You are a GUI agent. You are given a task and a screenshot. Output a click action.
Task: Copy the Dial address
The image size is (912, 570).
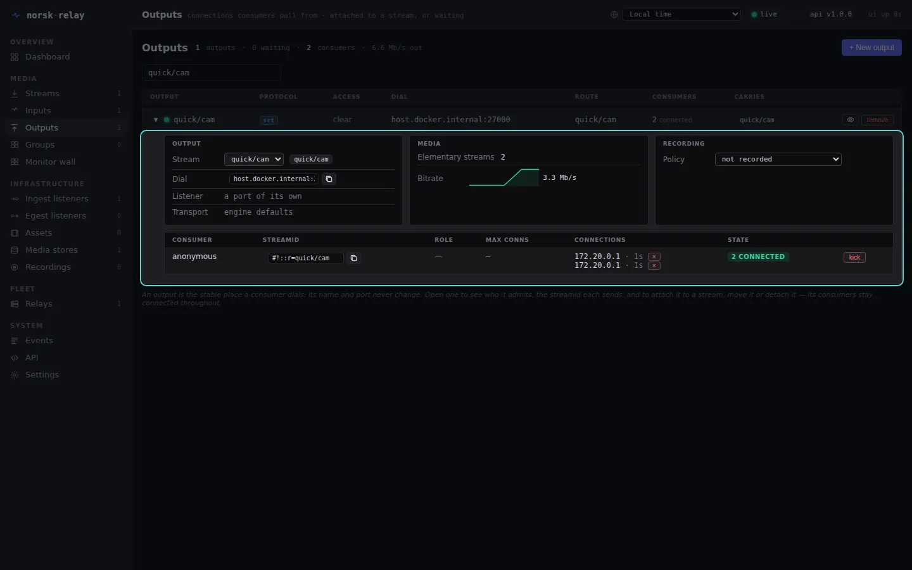329,179
